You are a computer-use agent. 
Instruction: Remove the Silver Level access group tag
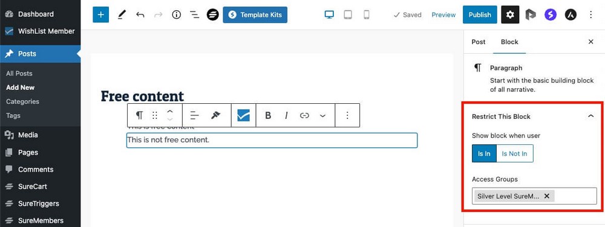[x=546, y=196]
